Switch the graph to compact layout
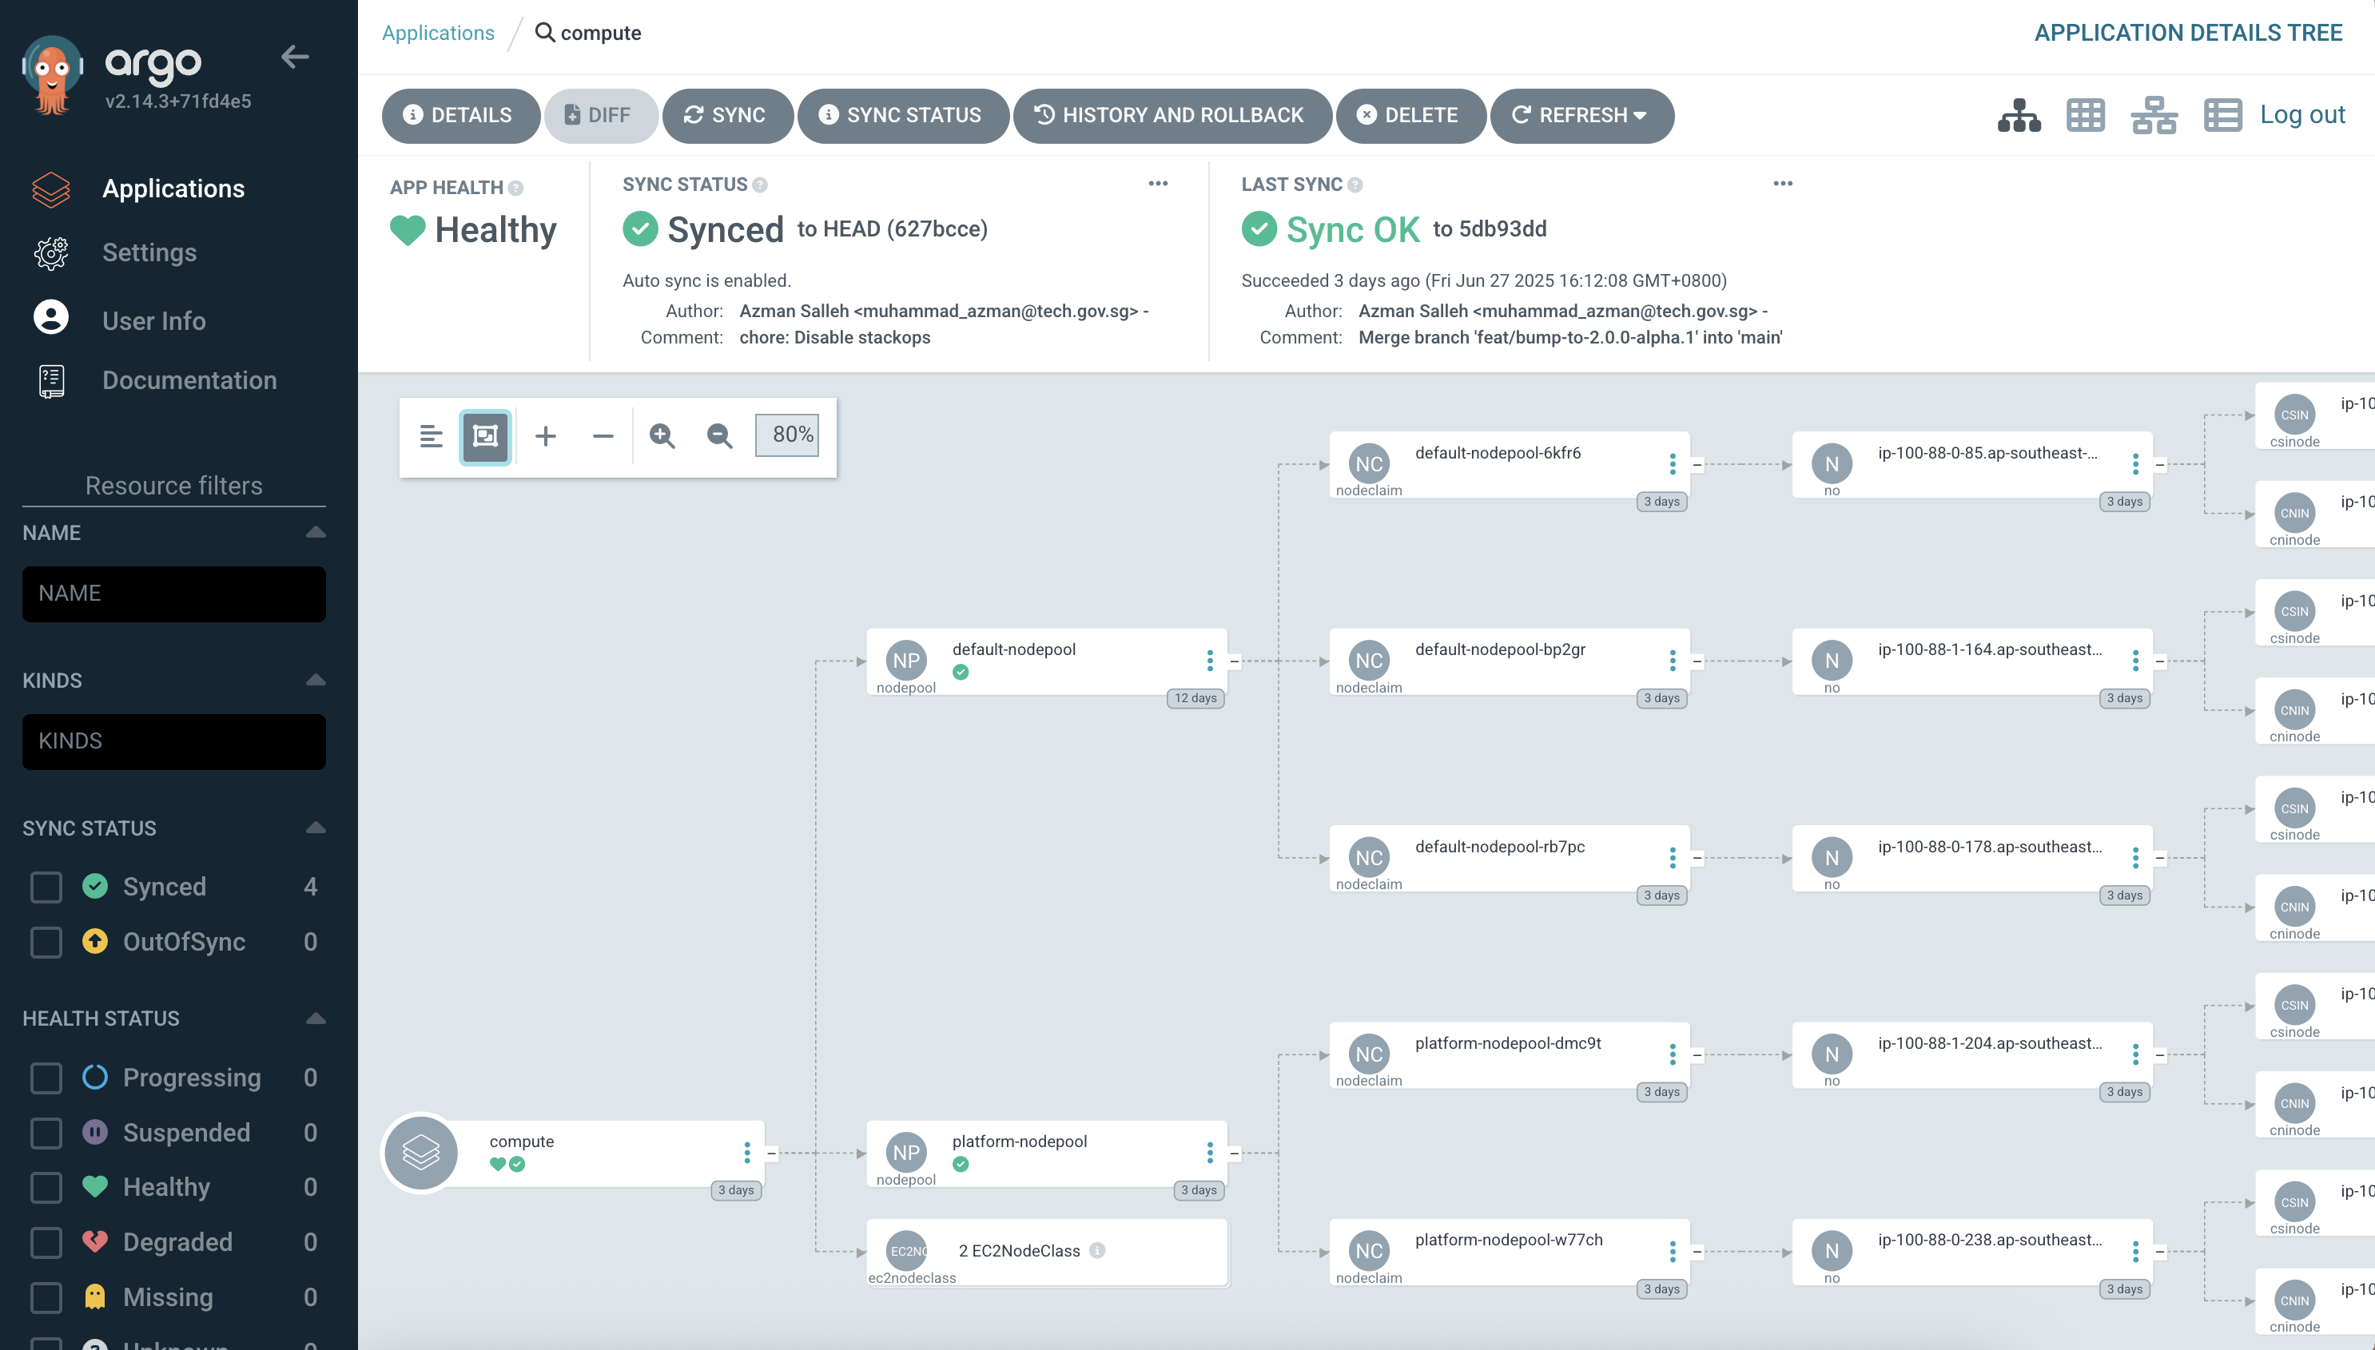 coord(432,436)
